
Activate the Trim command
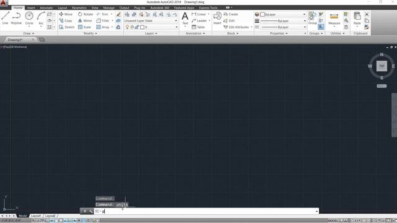point(102,14)
